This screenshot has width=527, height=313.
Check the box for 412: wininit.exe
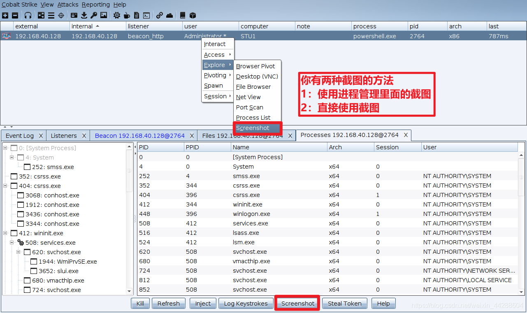14,233
